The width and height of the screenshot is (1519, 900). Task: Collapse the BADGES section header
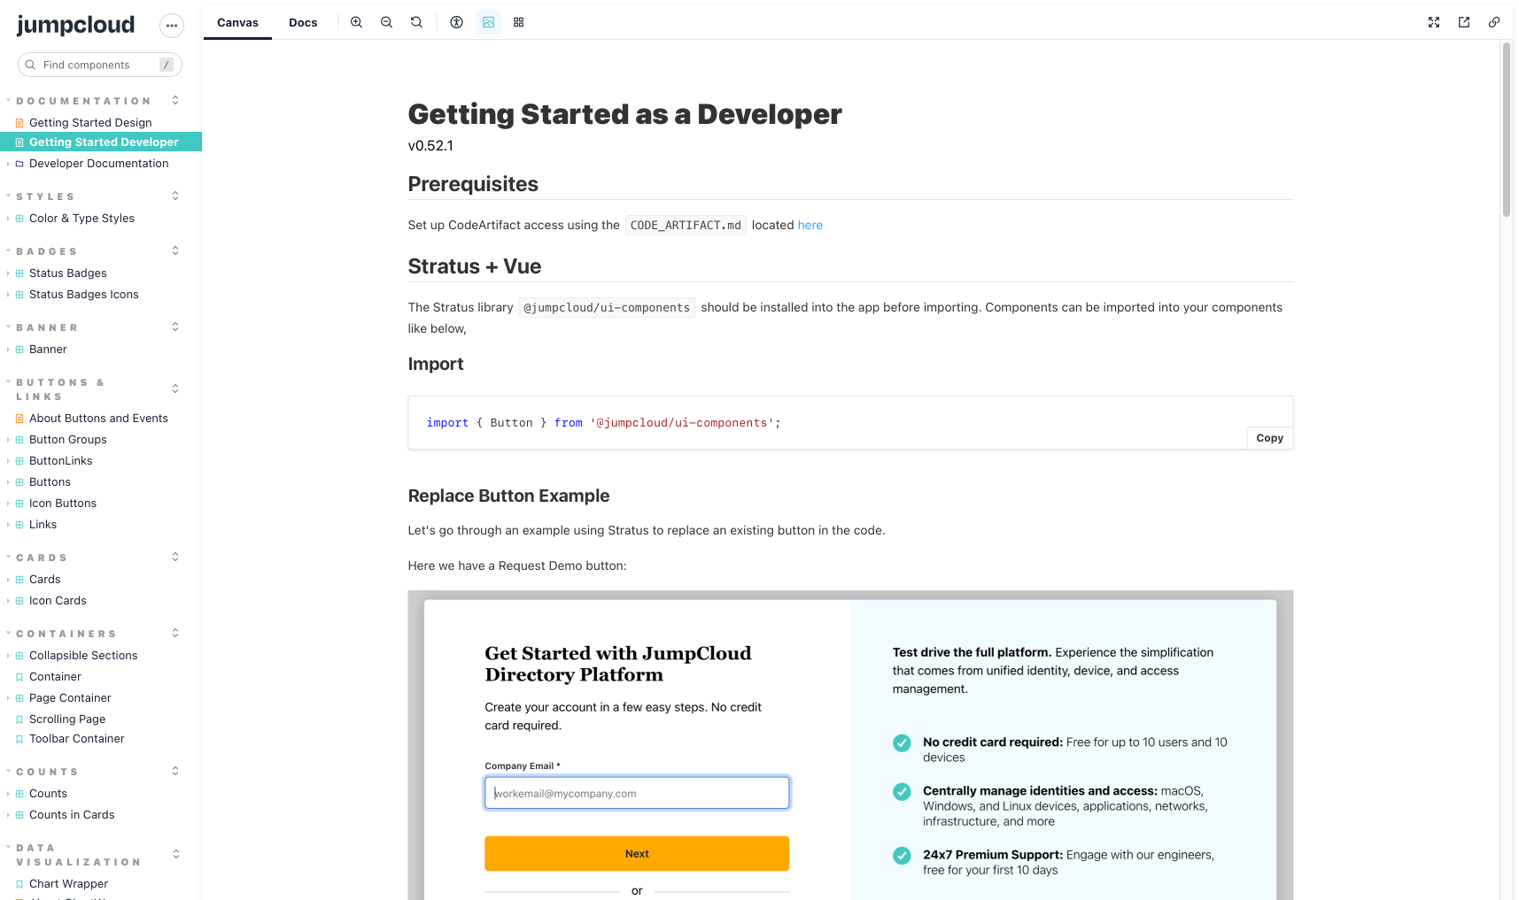tap(46, 251)
